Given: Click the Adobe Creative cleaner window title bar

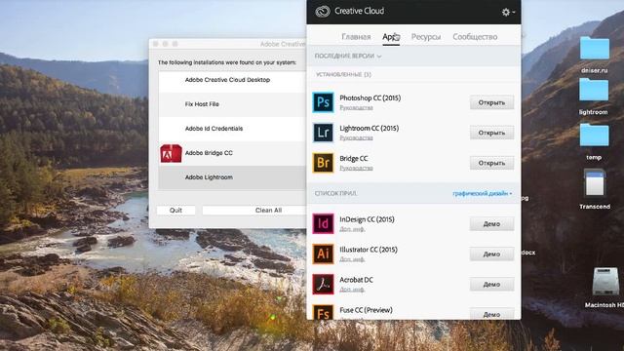Looking at the screenshot, I should click(227, 44).
